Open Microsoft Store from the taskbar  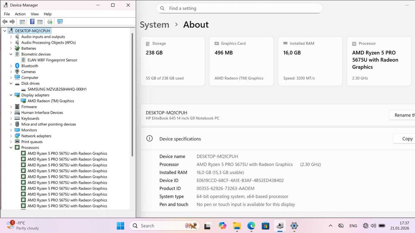pyautogui.click(x=266, y=226)
